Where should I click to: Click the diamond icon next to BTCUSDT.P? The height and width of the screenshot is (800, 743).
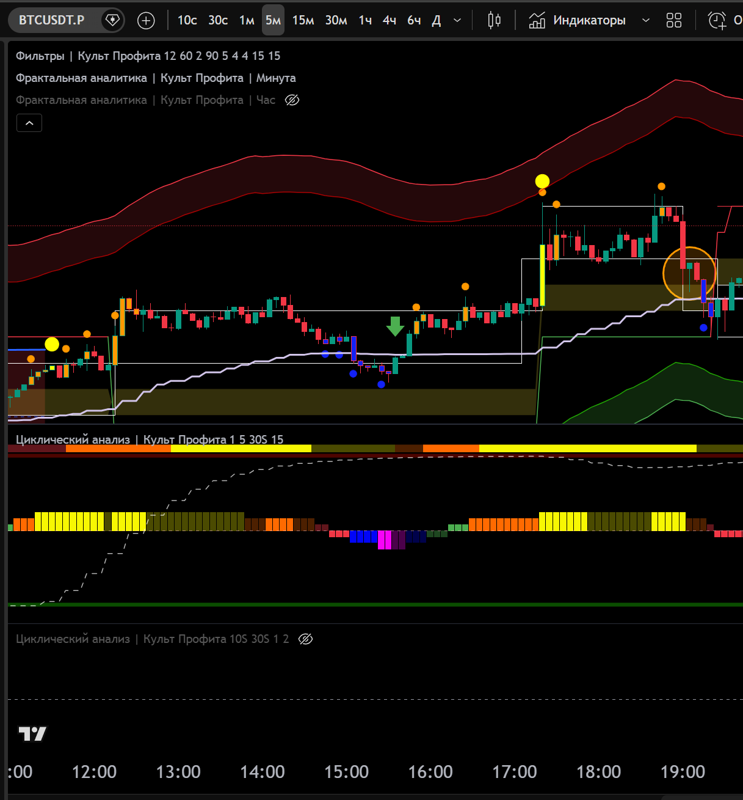[112, 20]
